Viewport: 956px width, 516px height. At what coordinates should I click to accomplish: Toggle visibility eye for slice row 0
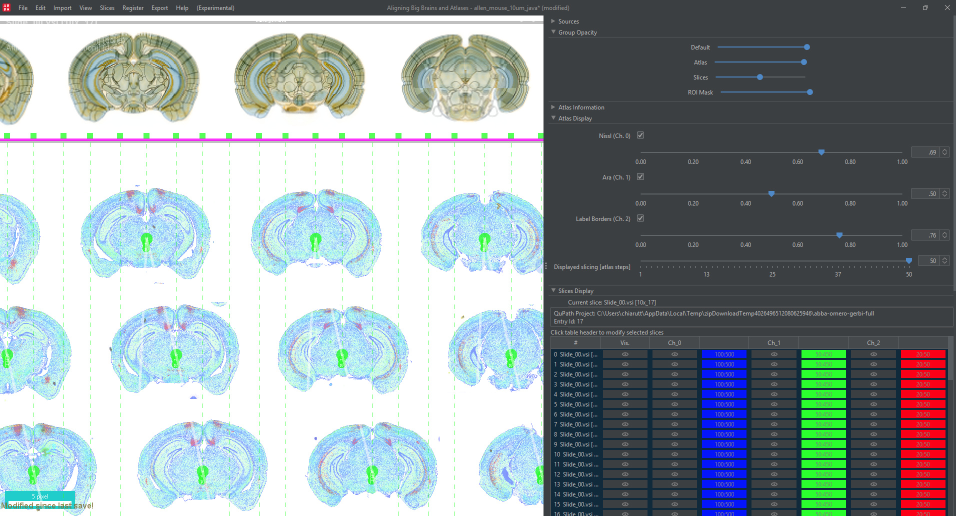pos(624,354)
